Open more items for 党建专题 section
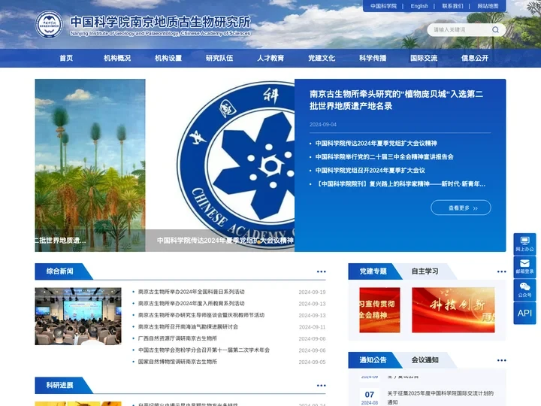The width and height of the screenshot is (541, 406). 502,271
